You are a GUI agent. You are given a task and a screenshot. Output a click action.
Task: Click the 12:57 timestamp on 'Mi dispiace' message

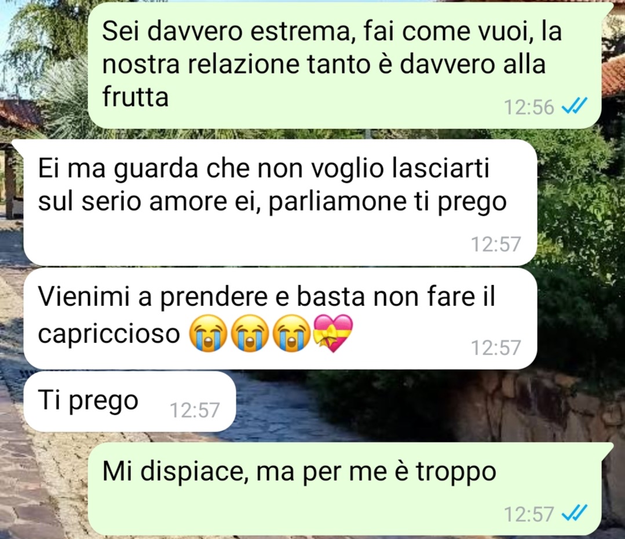pyautogui.click(x=529, y=514)
